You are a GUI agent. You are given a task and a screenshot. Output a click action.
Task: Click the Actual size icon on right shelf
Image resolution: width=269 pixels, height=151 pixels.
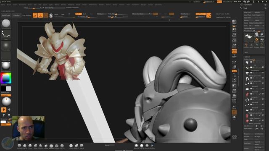(234, 40)
